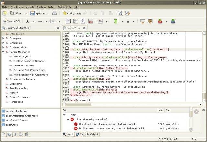Switch to the Console Output tab
207x142 pixels.
click(87, 134)
